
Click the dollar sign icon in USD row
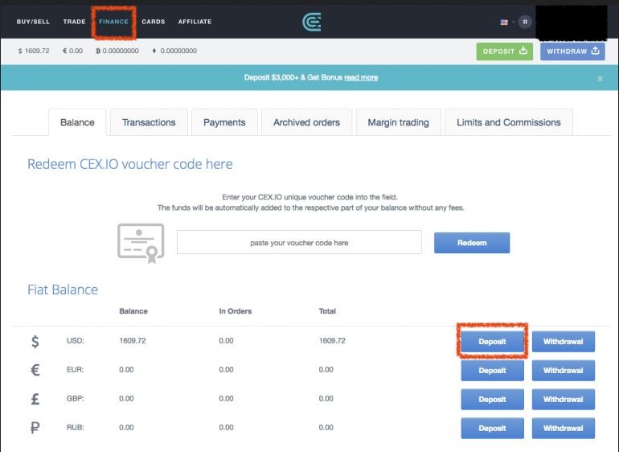coord(35,341)
